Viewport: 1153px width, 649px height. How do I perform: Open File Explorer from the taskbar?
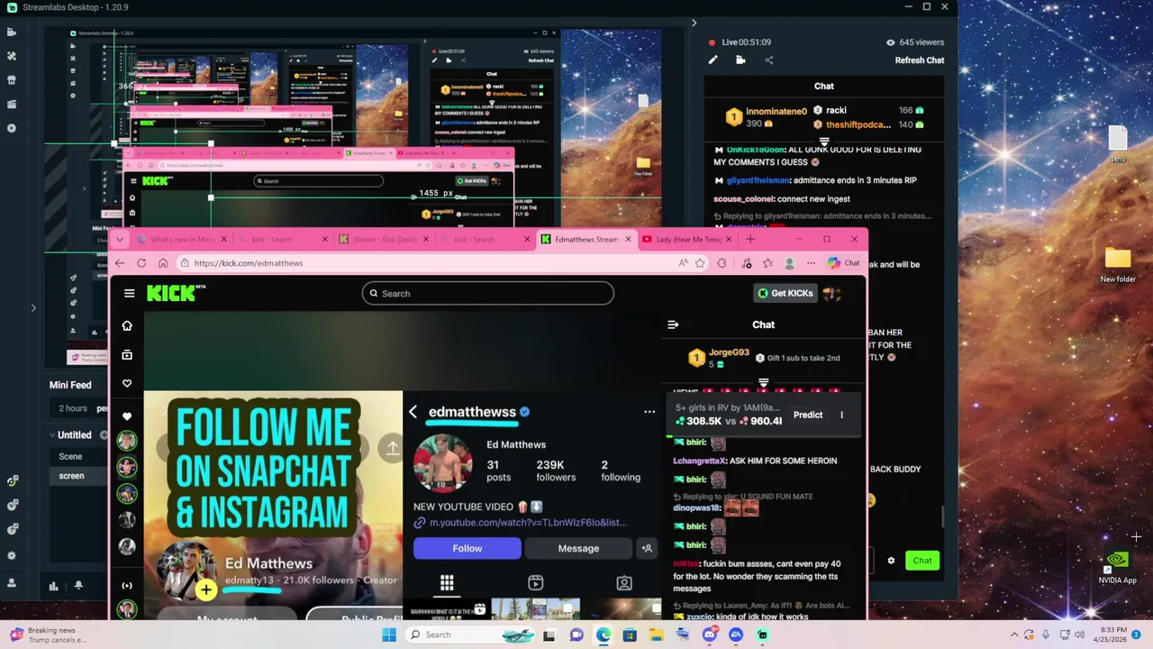[656, 635]
